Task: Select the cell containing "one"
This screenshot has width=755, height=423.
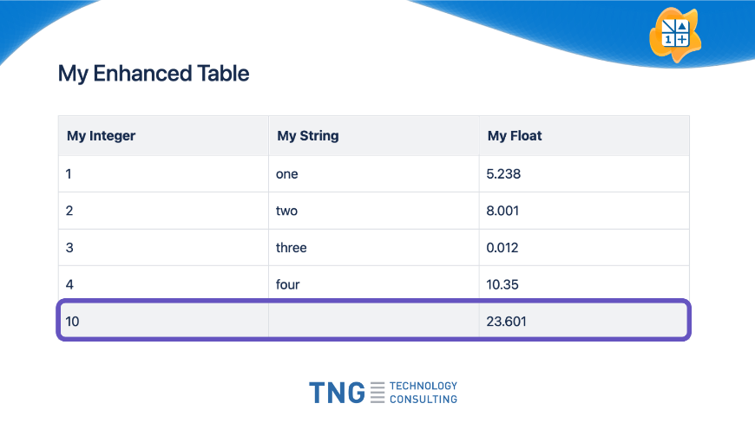Action: 287,174
